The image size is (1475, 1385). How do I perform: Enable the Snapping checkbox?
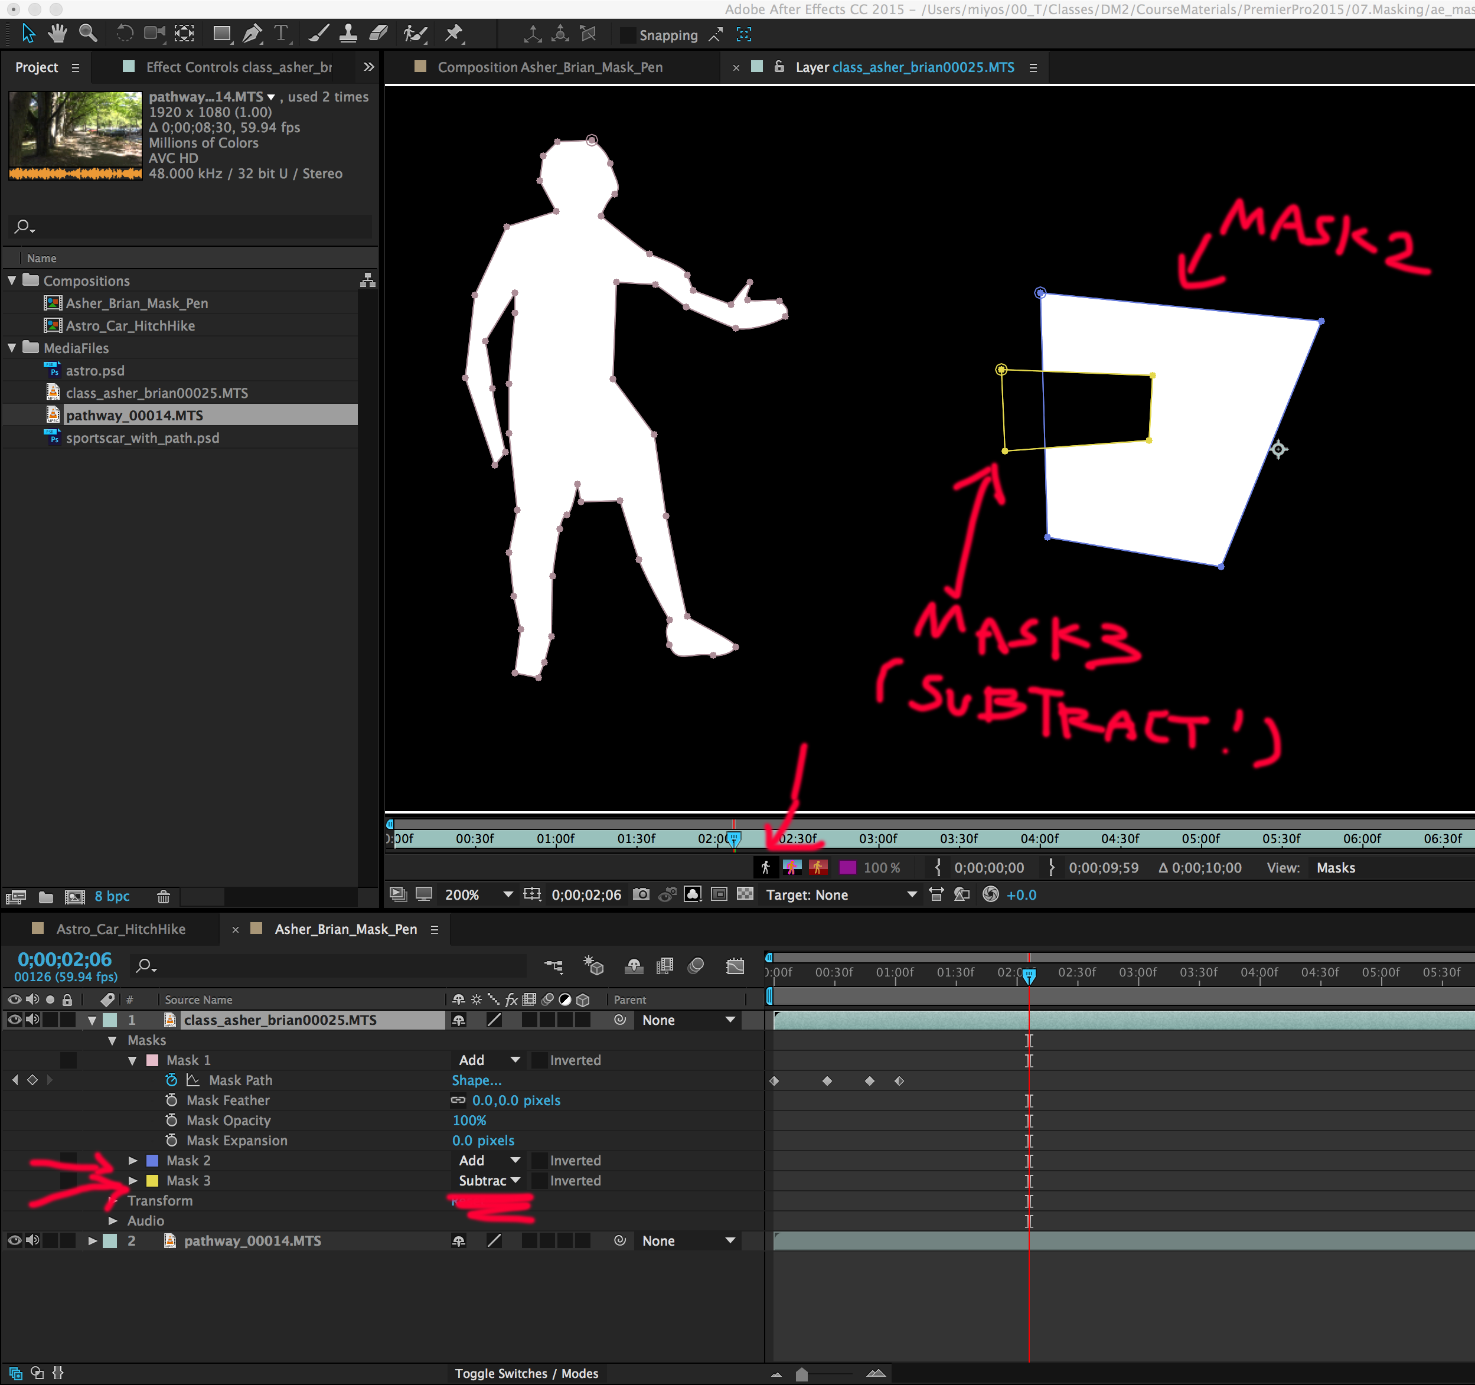(x=628, y=35)
